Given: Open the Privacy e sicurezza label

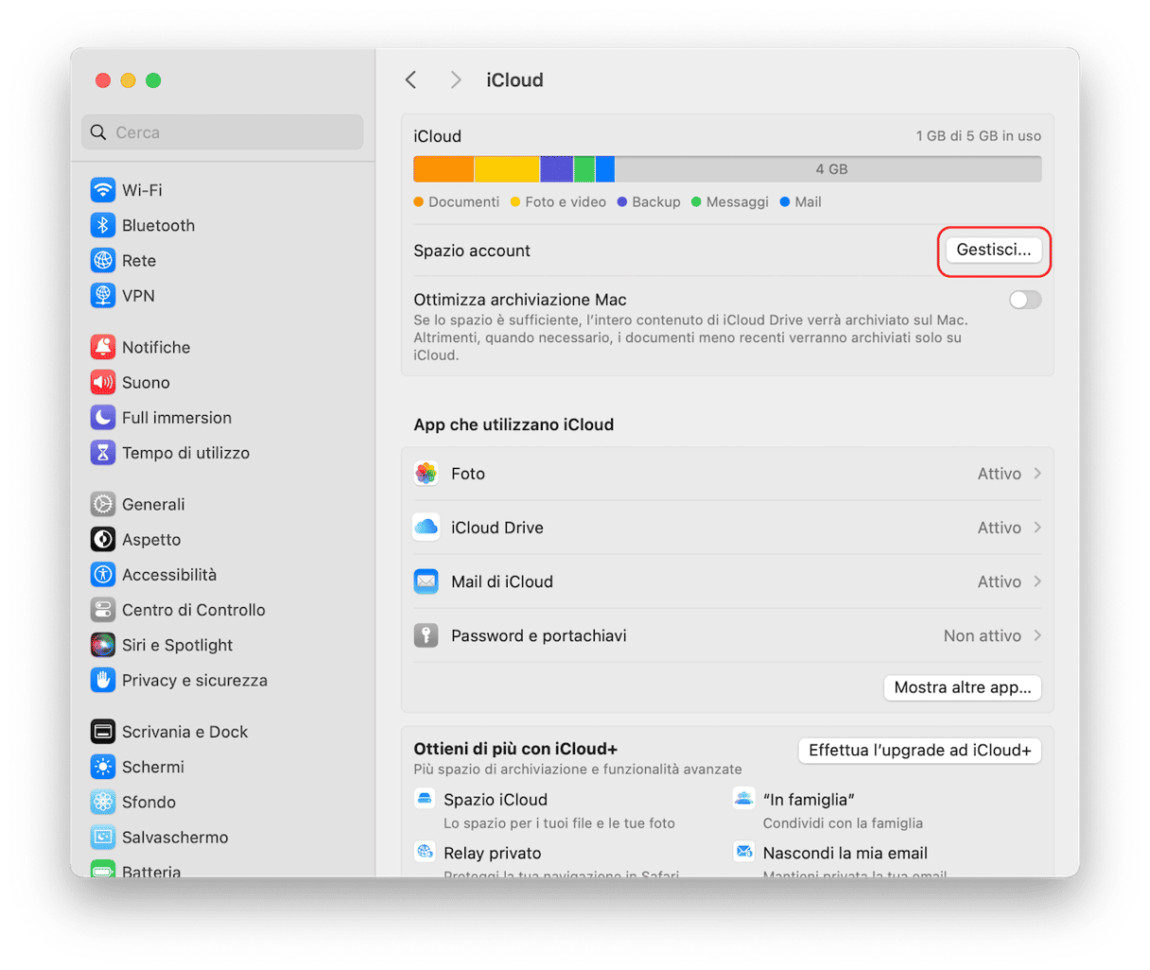Looking at the screenshot, I should pyautogui.click(x=195, y=680).
